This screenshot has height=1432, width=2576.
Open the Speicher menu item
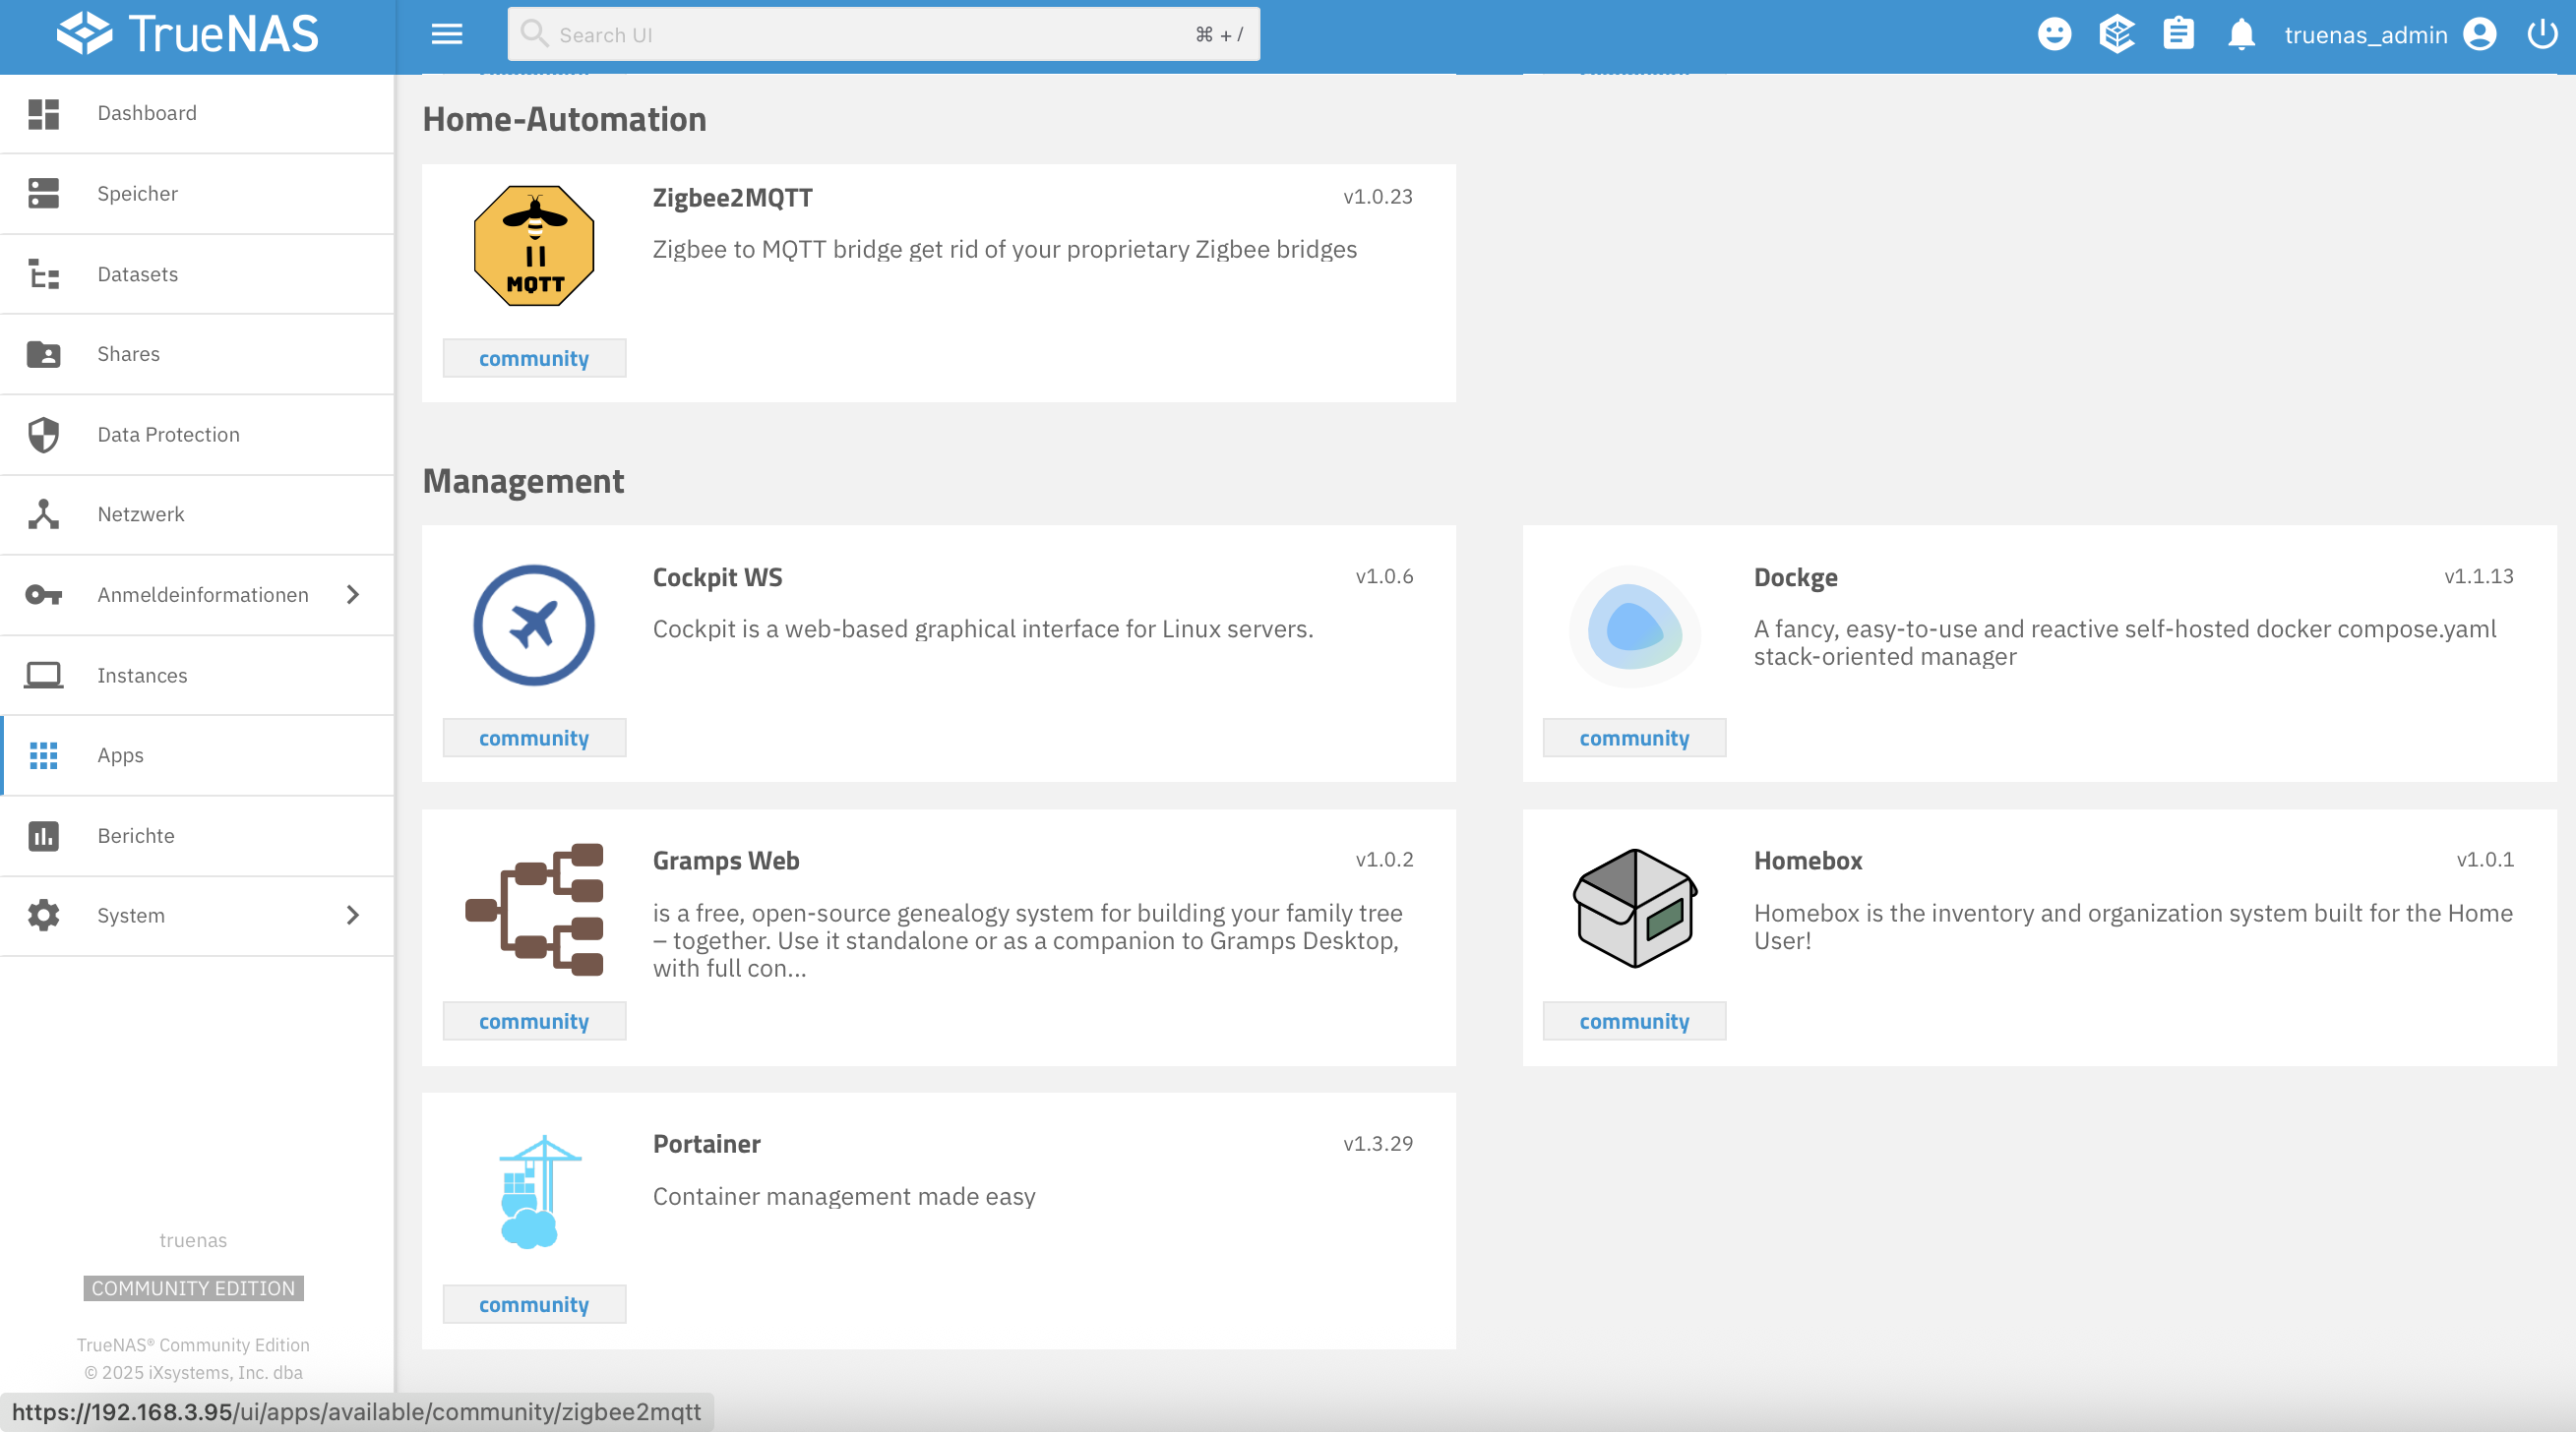click(197, 194)
